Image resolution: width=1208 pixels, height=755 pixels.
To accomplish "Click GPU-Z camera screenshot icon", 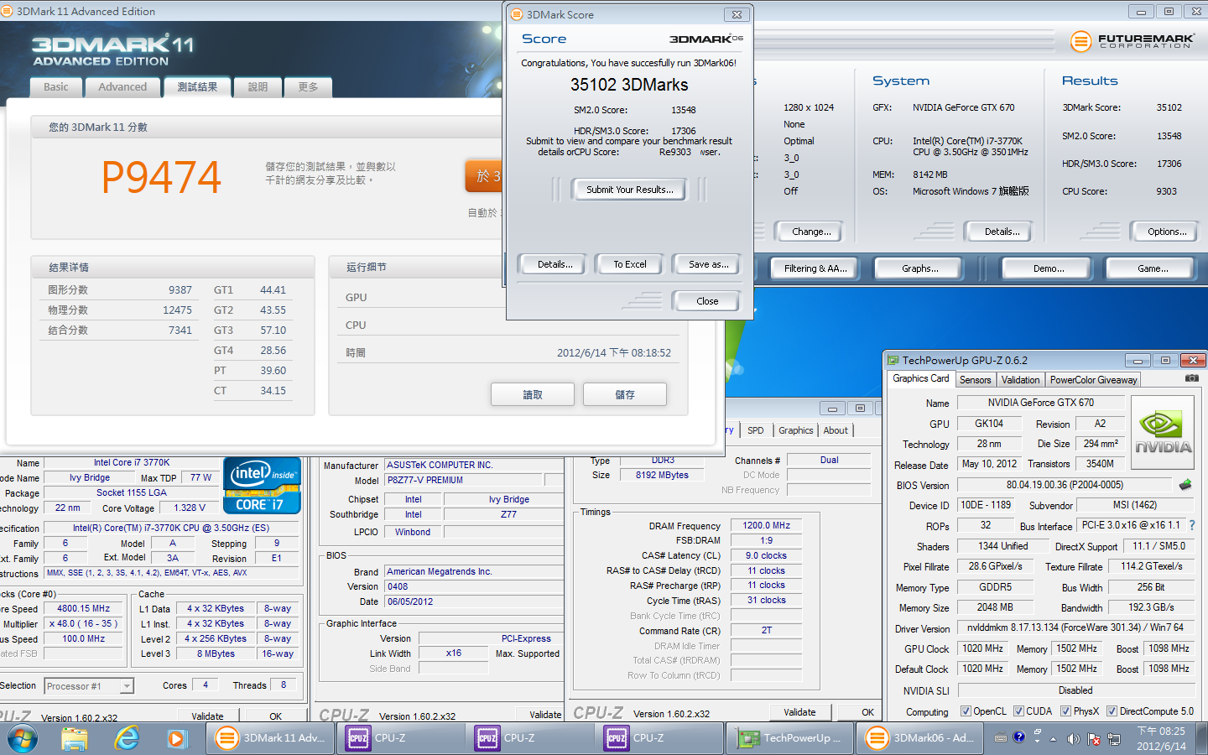I will (1191, 379).
